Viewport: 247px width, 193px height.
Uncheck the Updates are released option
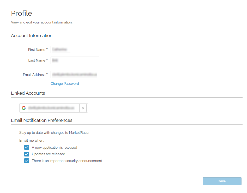[27, 154]
